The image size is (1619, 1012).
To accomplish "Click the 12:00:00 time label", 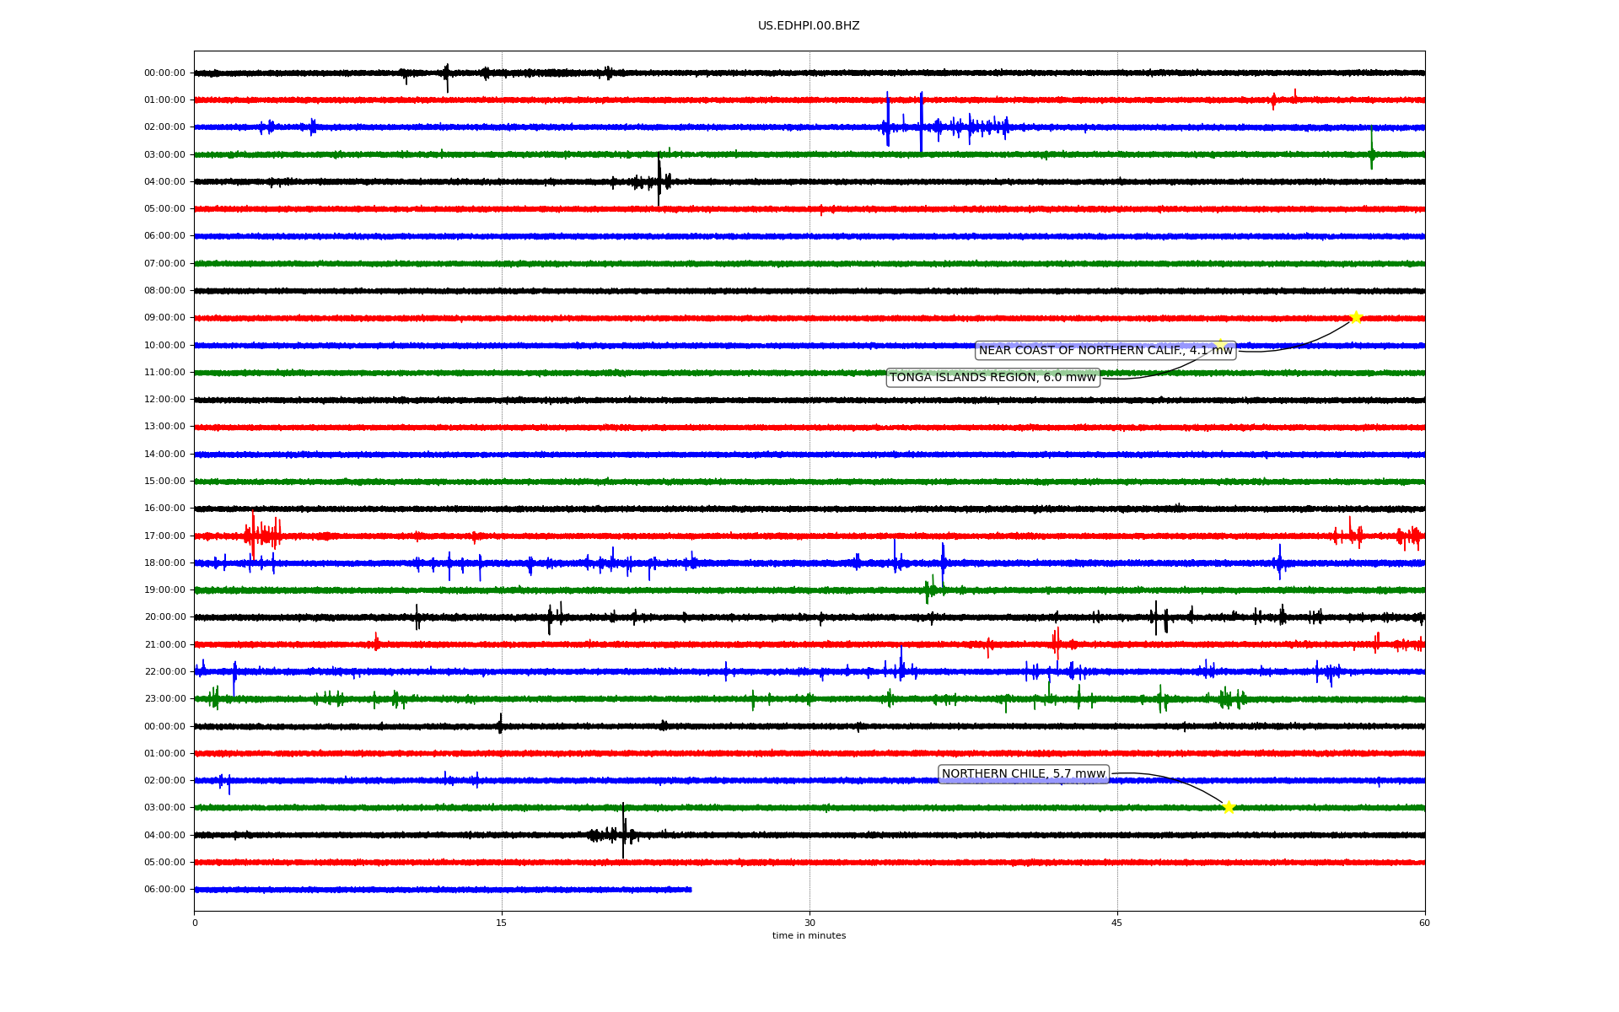I will tap(164, 400).
